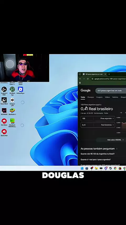The height and width of the screenshot is (225, 126).
Task: Switch to the Todas results tab
Action: point(83,97)
